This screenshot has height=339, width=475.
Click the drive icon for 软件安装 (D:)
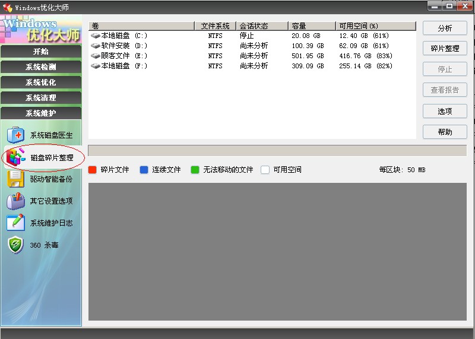click(96, 46)
